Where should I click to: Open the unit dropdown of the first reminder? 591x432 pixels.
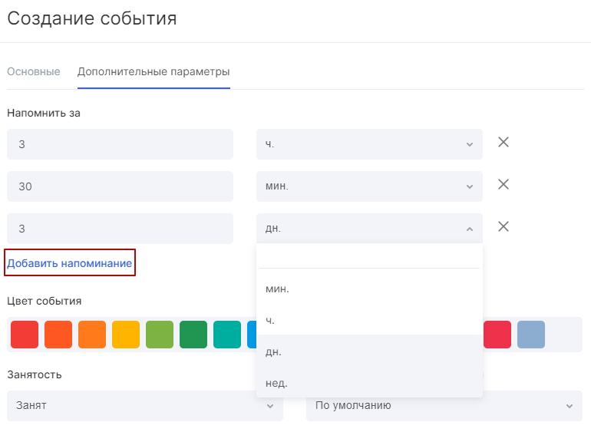[368, 144]
